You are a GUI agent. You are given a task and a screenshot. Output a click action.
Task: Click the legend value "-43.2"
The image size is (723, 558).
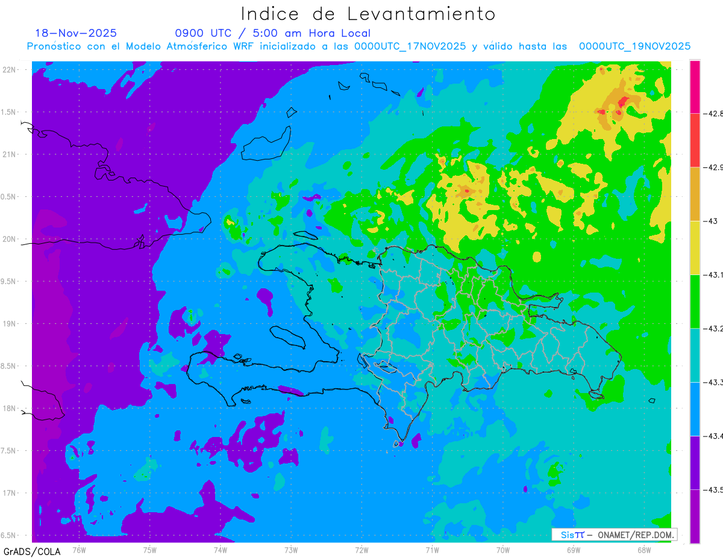pyautogui.click(x=713, y=328)
